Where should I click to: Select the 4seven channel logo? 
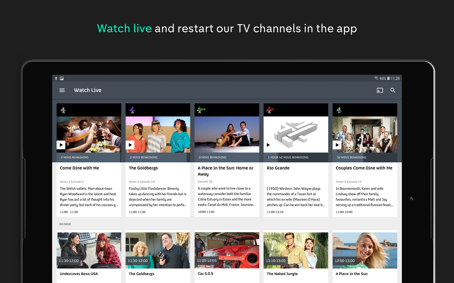338,110
